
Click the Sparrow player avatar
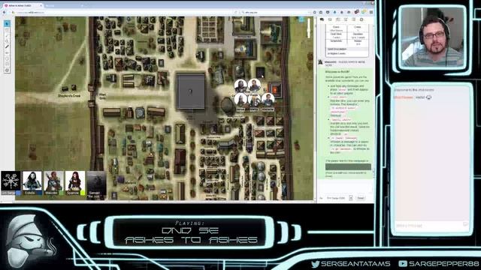click(x=75, y=181)
